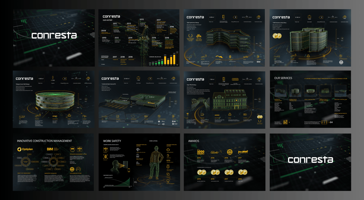
Task: Click the 'OUR HISTORY' heading
Action: pyautogui.click(x=108, y=20)
